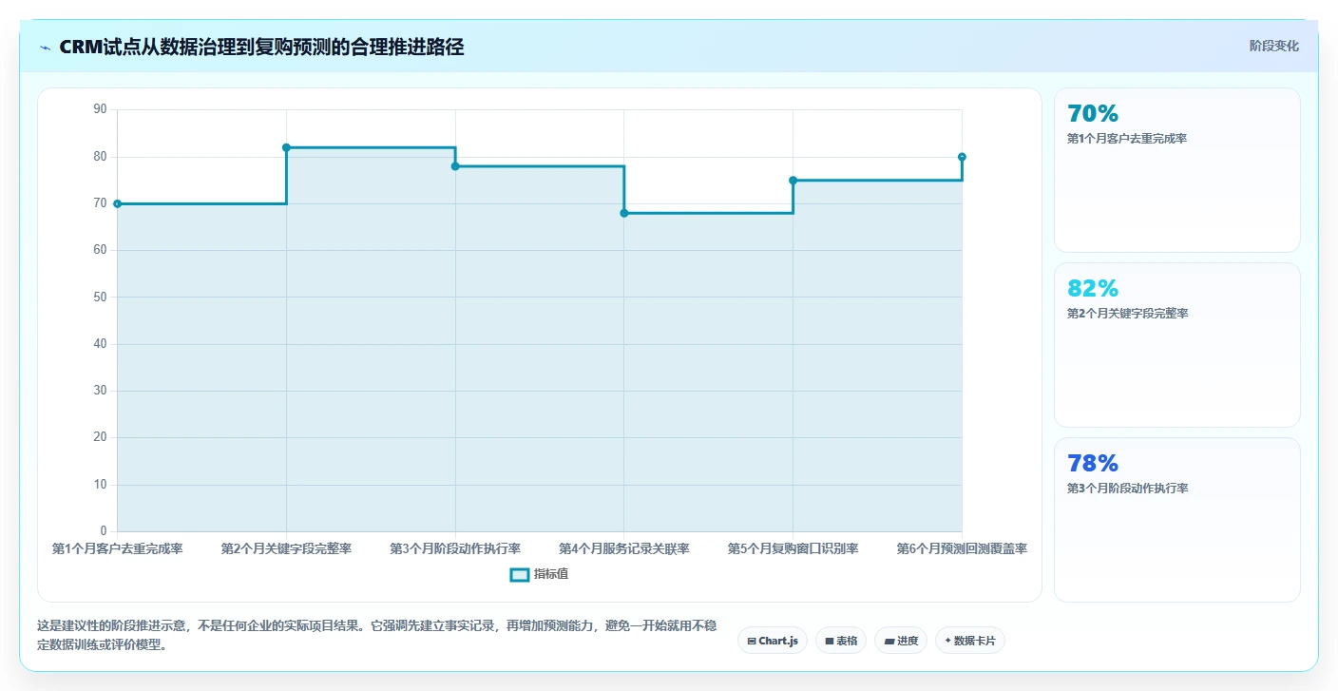
Task: Click the y-axis label 90
Action: [100, 109]
